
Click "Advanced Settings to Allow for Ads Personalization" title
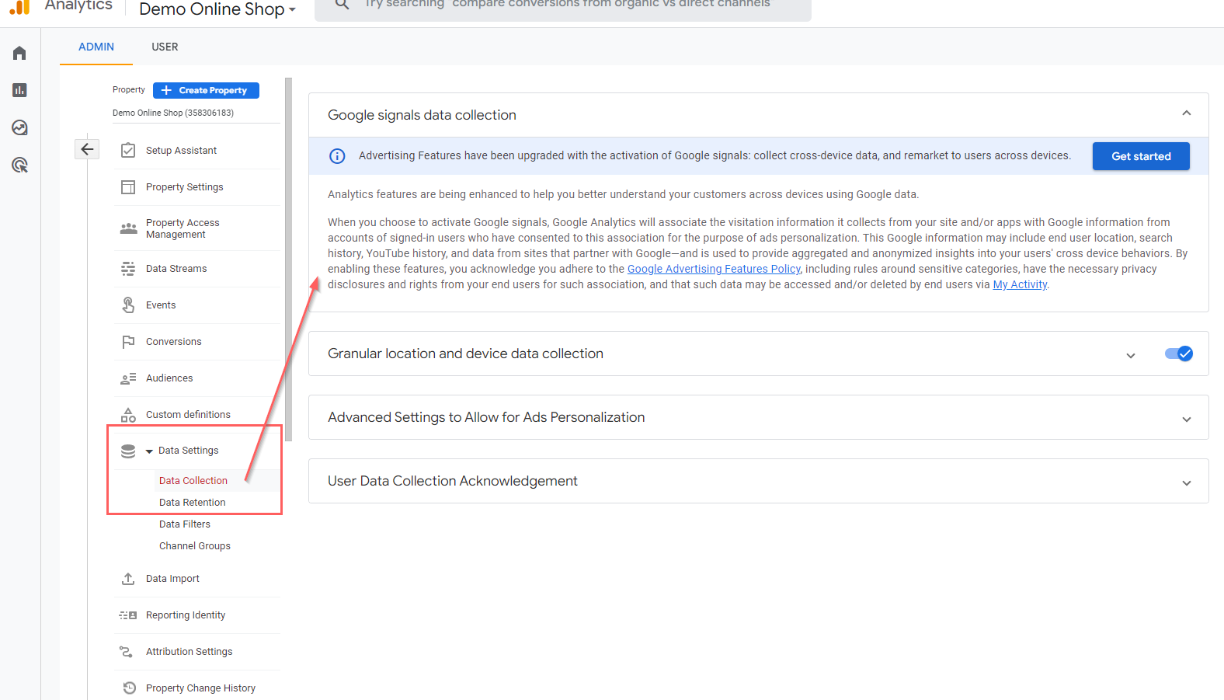click(486, 417)
